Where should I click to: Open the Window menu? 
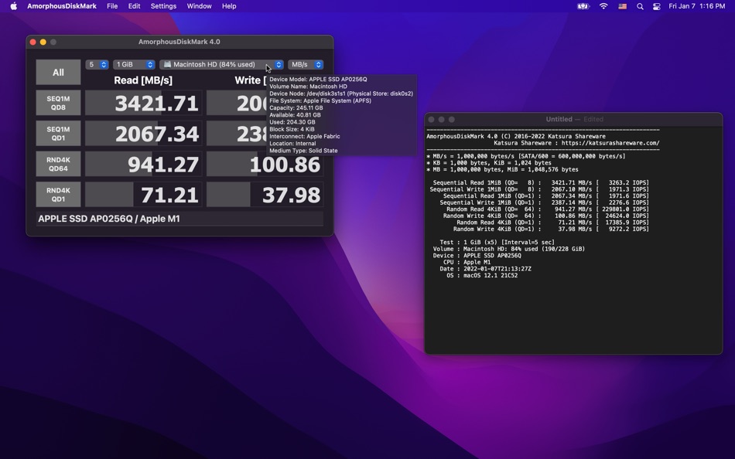point(199,6)
